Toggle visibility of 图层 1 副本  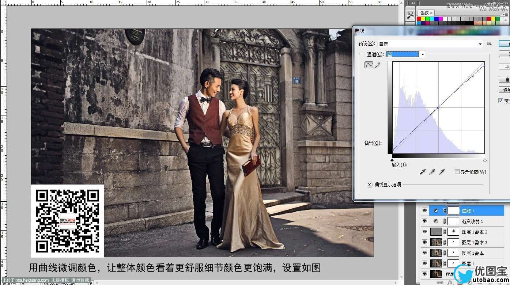(x=424, y=253)
